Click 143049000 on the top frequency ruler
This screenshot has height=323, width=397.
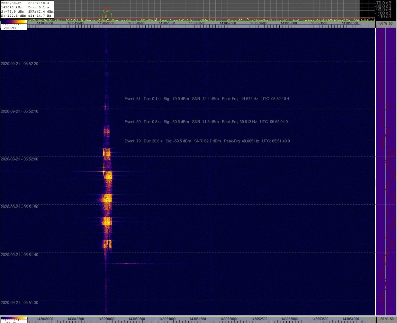pos(45,23)
